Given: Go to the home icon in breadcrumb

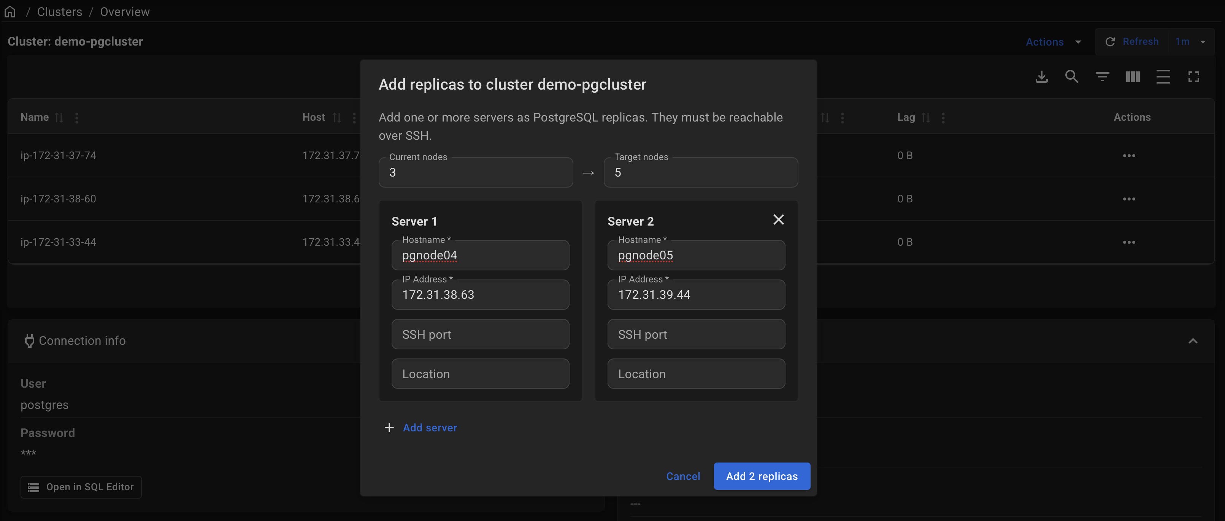Looking at the screenshot, I should coord(10,12).
